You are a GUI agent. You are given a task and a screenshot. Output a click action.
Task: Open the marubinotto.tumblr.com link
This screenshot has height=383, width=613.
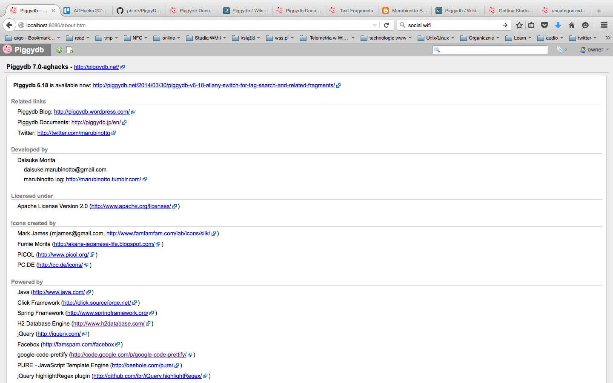[x=103, y=180]
